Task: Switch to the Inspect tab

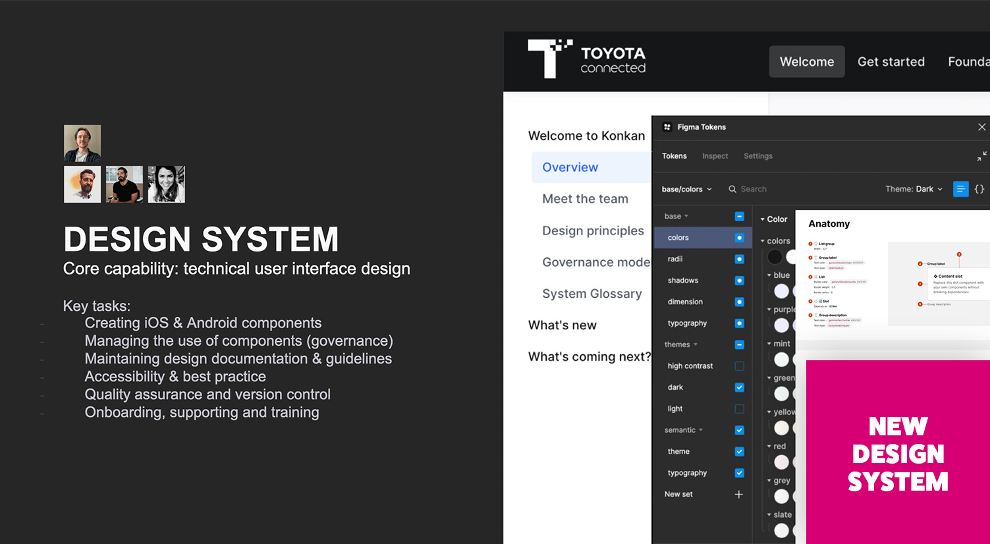Action: (x=715, y=156)
